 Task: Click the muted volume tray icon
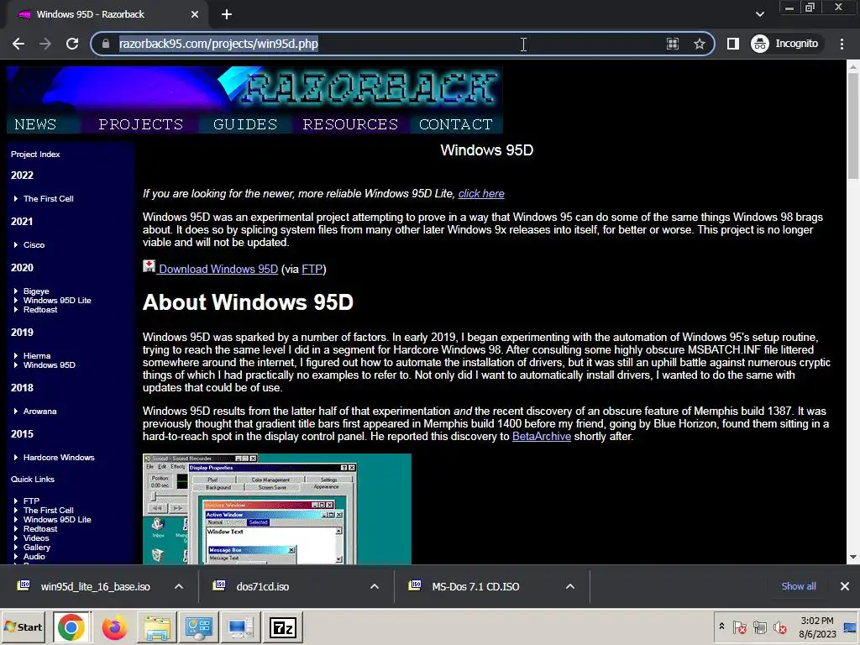(x=780, y=627)
